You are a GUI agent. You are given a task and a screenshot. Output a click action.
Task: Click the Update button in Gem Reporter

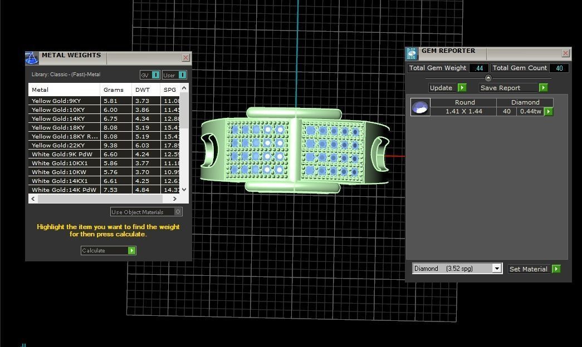(447, 87)
